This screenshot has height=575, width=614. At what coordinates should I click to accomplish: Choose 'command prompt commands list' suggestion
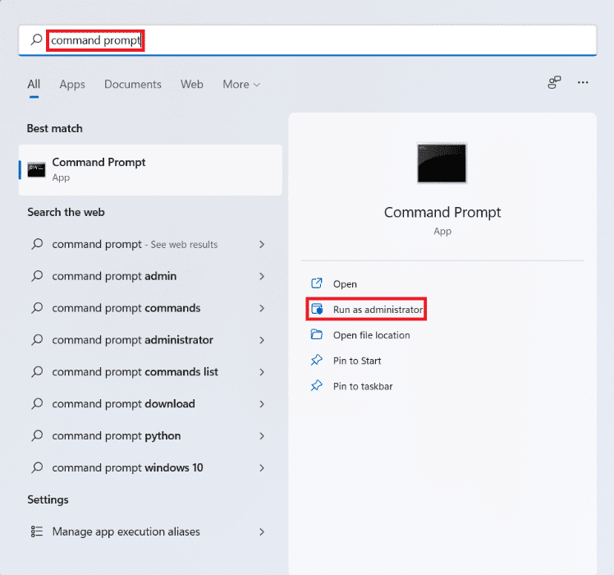pyautogui.click(x=135, y=371)
